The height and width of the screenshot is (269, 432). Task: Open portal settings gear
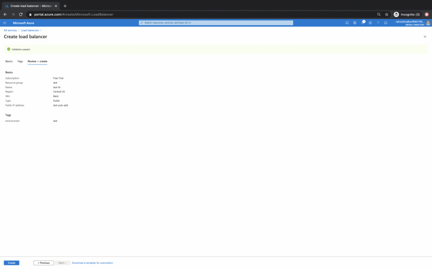pos(370,23)
